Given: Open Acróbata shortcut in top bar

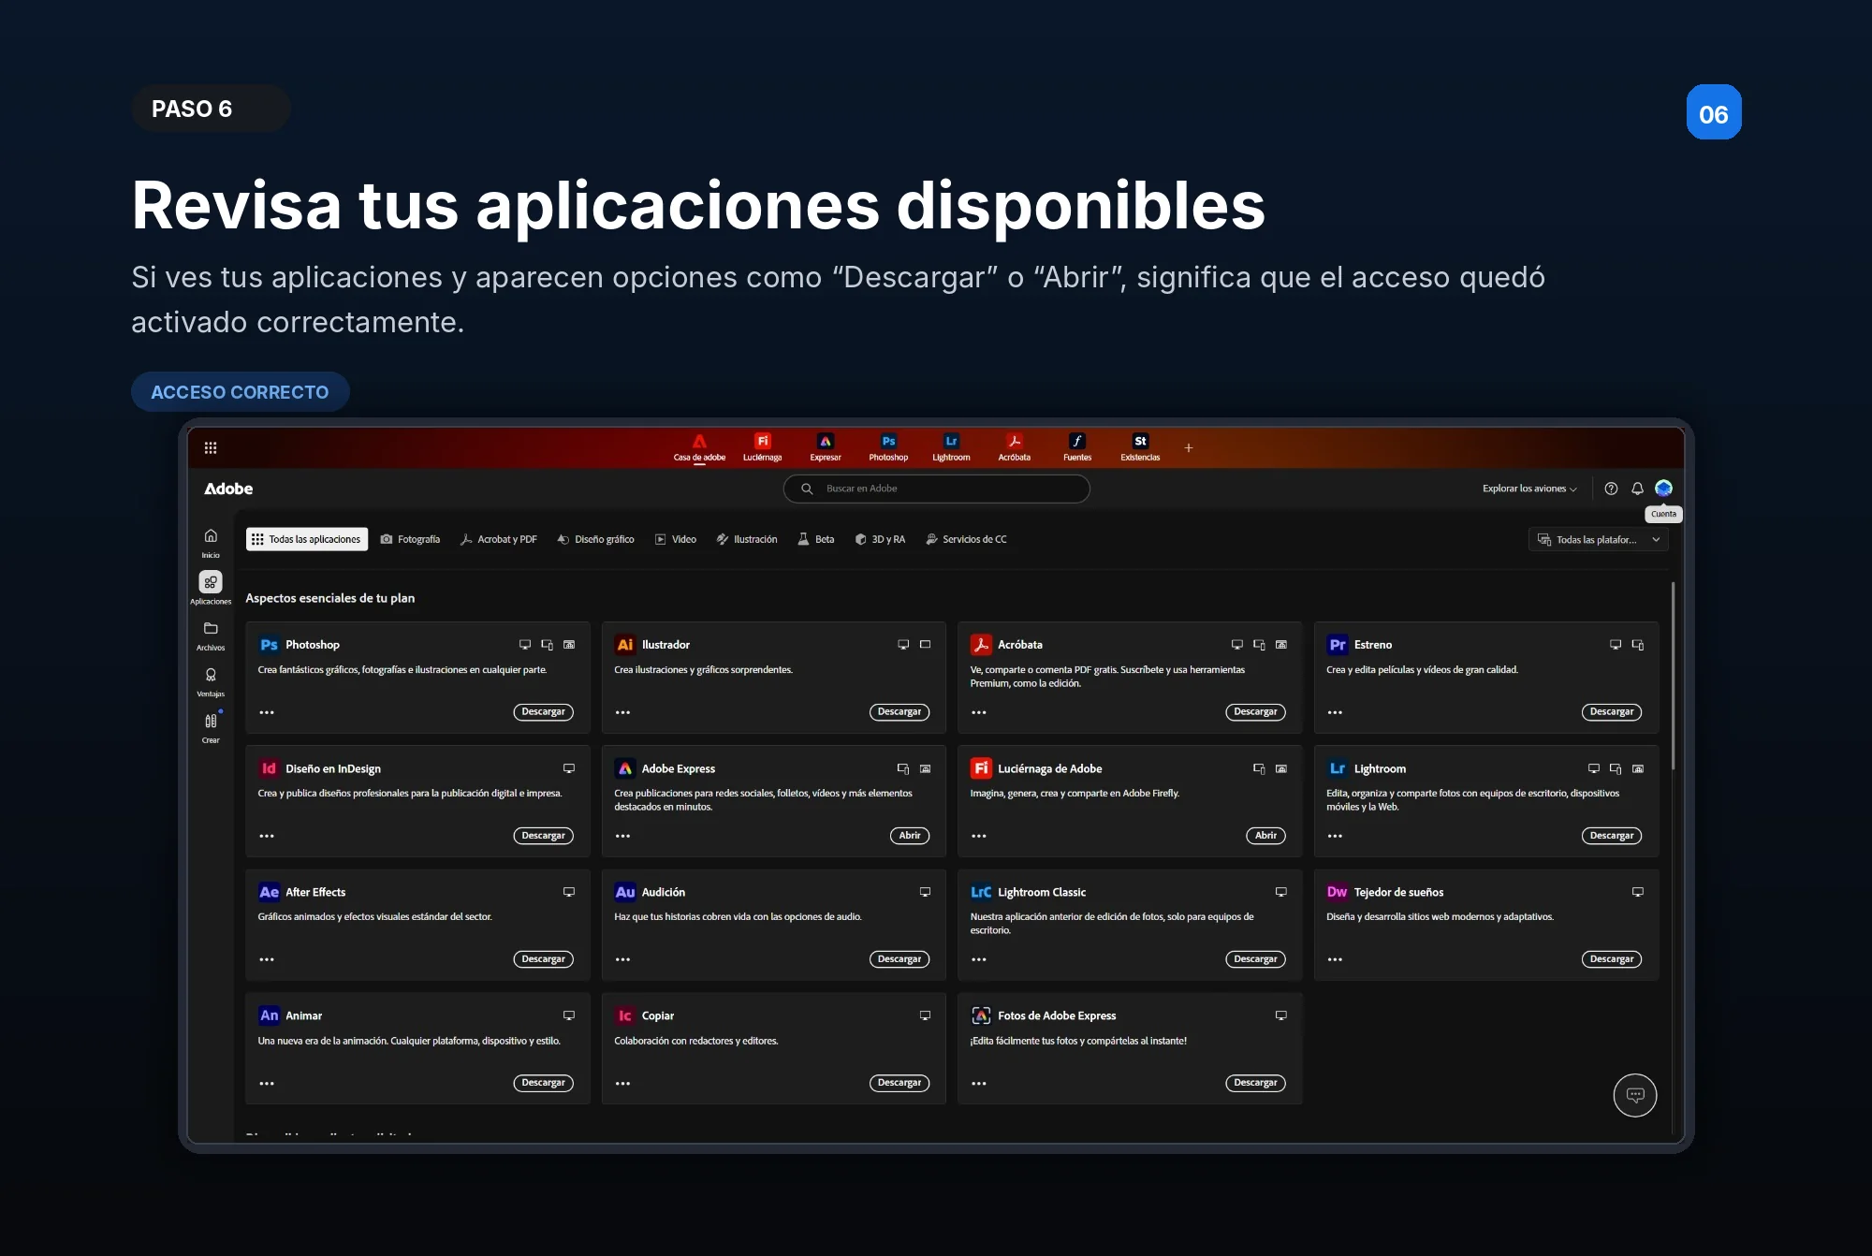Looking at the screenshot, I should pos(1014,447).
